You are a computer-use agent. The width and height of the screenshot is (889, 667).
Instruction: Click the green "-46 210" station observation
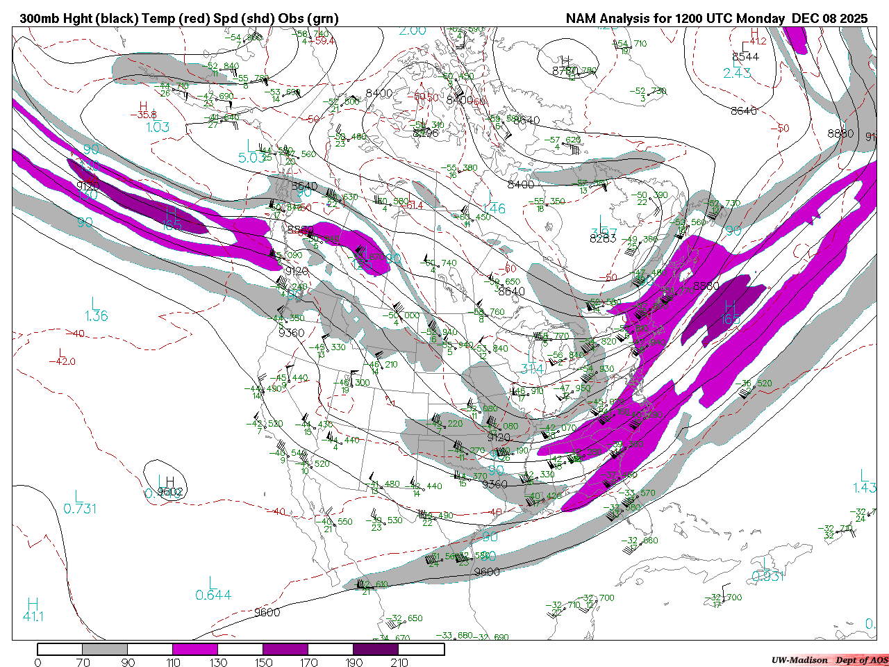point(380,365)
